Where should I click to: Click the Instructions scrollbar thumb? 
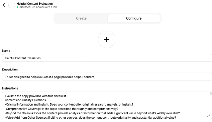211,94
